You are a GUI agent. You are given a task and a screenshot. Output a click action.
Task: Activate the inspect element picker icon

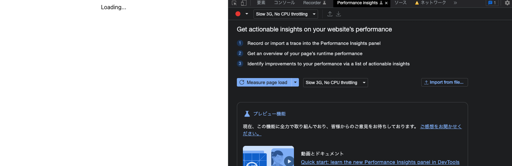(234, 3)
